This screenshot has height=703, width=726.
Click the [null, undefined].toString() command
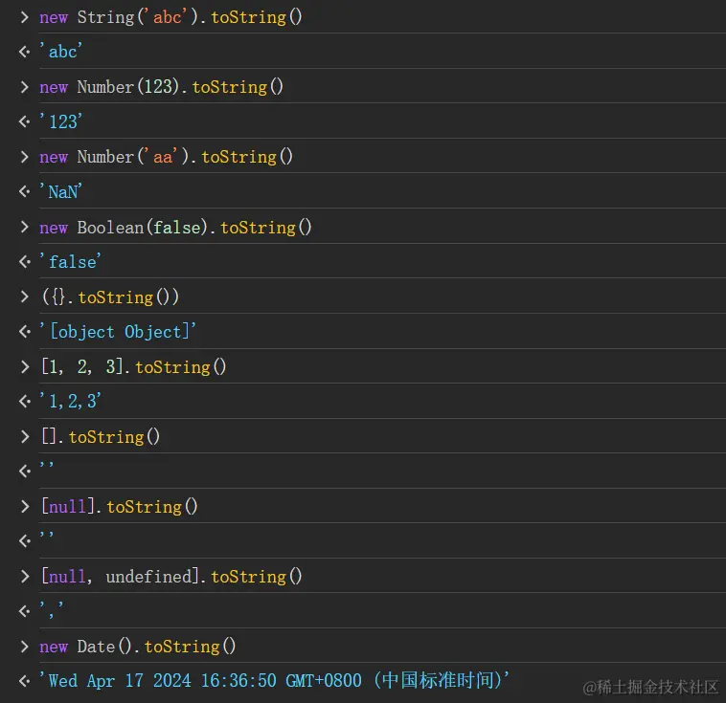171,577
